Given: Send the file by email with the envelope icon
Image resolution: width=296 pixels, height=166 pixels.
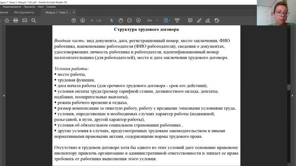Looking at the screenshot, I should [25, 20].
